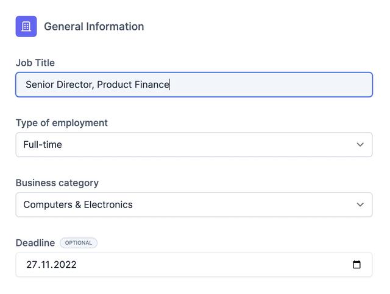Click the "Deadline" field label
Viewport: 390px width, 294px height.
pos(35,243)
